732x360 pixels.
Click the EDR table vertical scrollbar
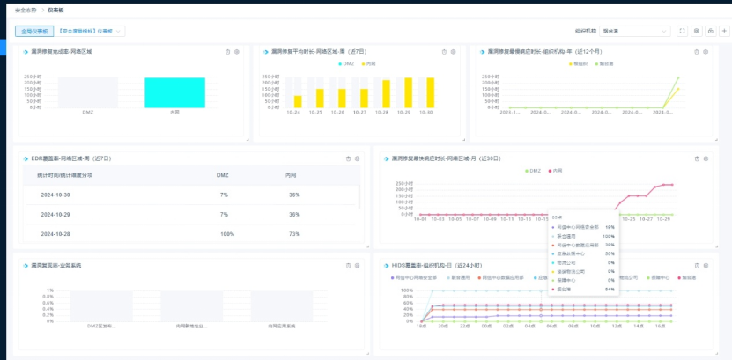pos(359,196)
